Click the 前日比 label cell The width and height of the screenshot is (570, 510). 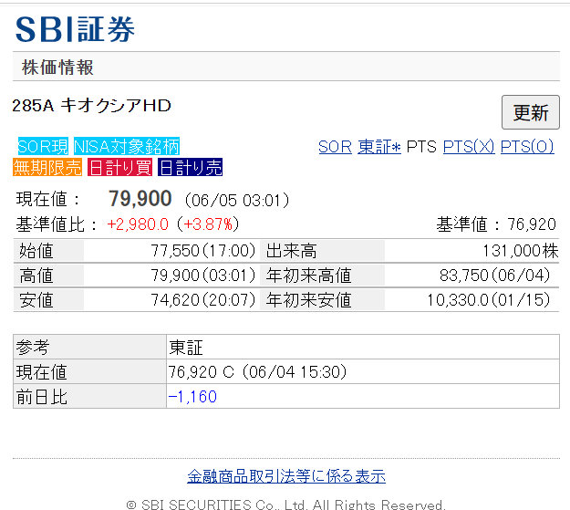[89, 397]
